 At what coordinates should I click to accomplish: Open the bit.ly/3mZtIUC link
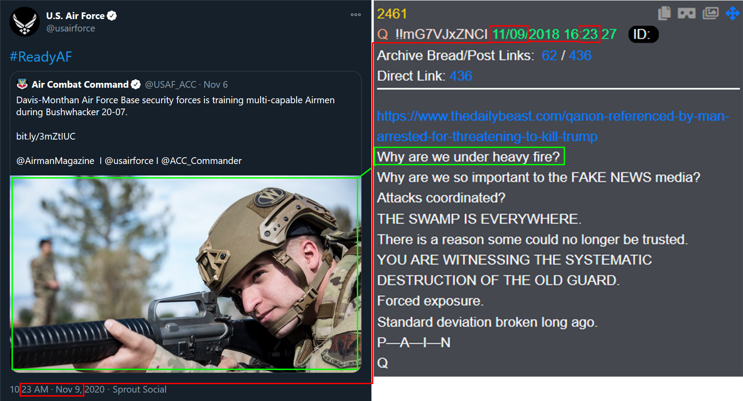point(46,136)
